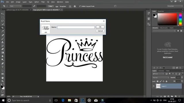Expand the Opacity slider arrow

pyautogui.click(x=182, y=78)
